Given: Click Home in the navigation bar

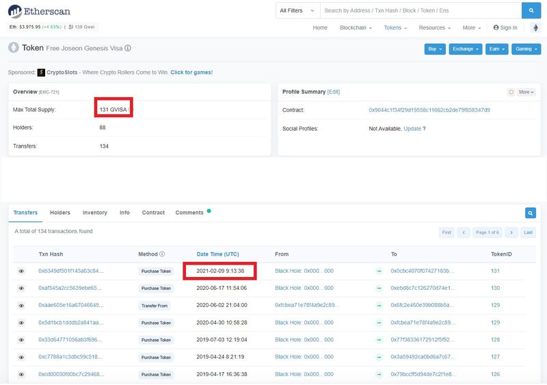Looking at the screenshot, I should [x=320, y=27].
